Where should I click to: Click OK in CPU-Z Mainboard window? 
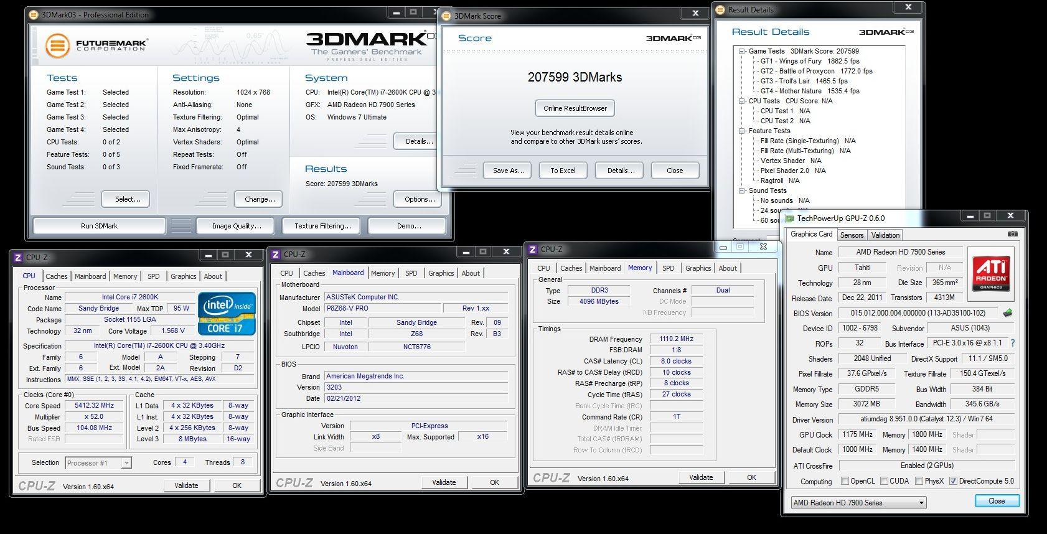click(x=494, y=482)
